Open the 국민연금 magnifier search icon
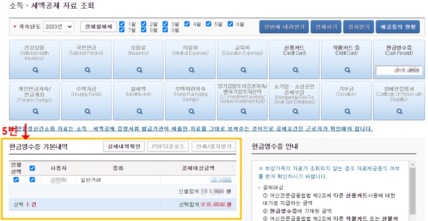 87,70
